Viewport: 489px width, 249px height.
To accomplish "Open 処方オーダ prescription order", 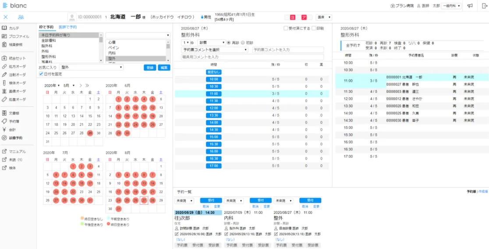I will tap(14, 67).
